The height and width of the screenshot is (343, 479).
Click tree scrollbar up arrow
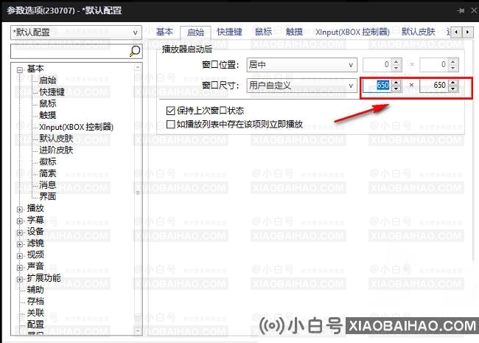tap(138, 67)
